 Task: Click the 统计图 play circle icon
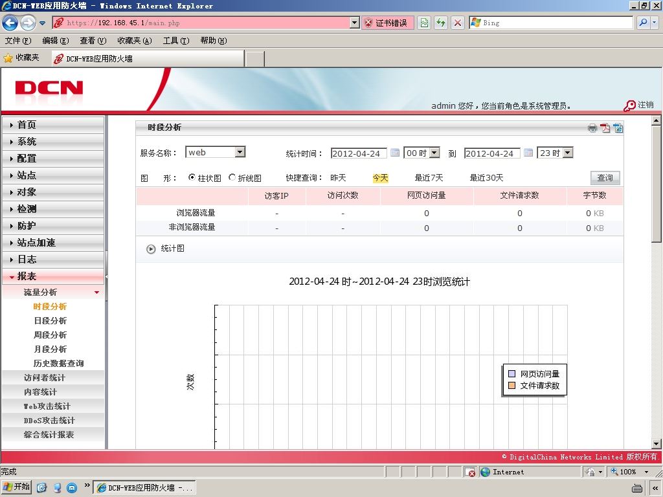click(151, 249)
